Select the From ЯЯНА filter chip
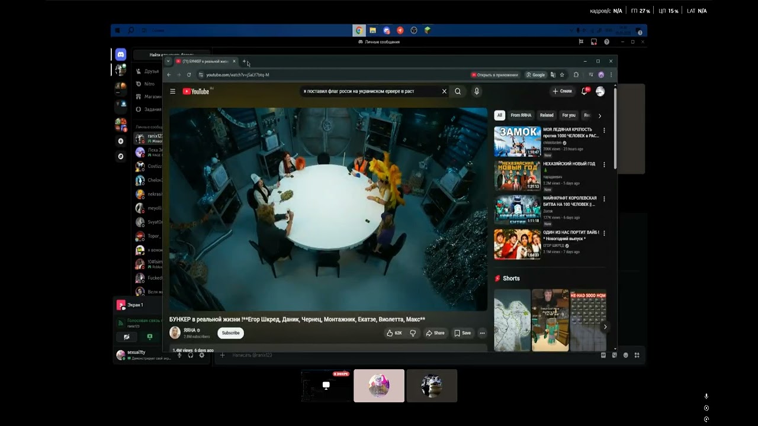Screen dimensions: 758x426 (521, 115)
